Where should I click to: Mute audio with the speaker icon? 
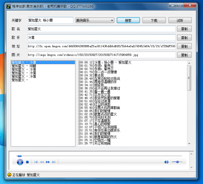pos(166,162)
